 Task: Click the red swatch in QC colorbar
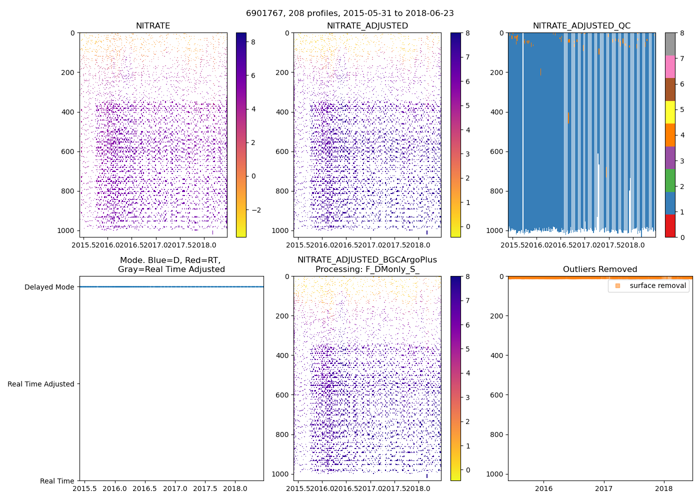click(x=670, y=226)
